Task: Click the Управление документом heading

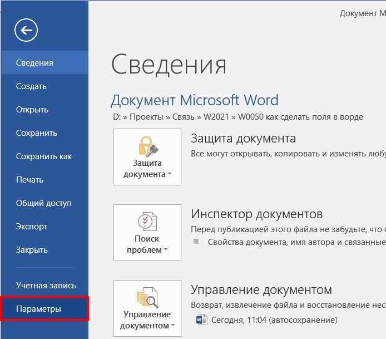Action: click(261, 289)
